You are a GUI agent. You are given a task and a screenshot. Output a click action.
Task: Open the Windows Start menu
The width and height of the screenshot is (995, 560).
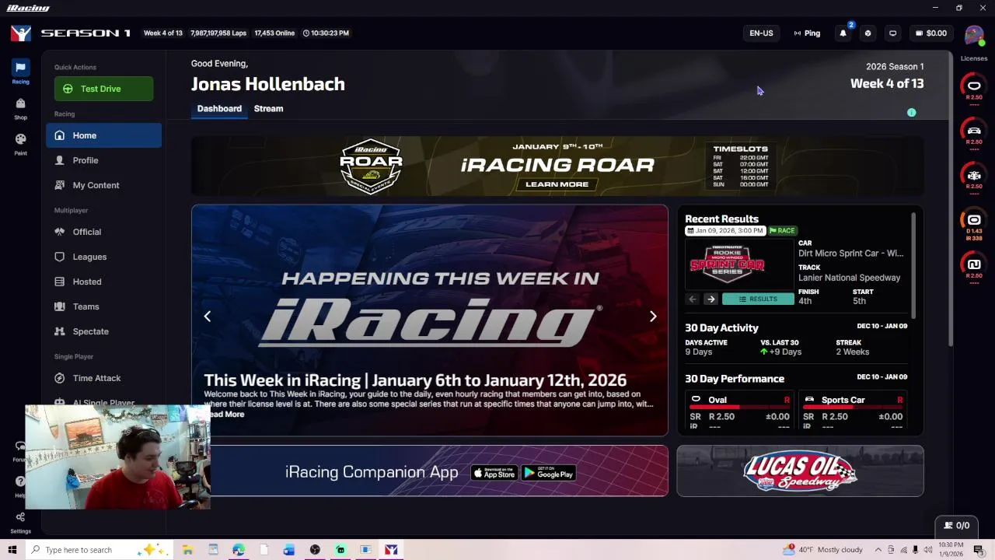pos(12,550)
